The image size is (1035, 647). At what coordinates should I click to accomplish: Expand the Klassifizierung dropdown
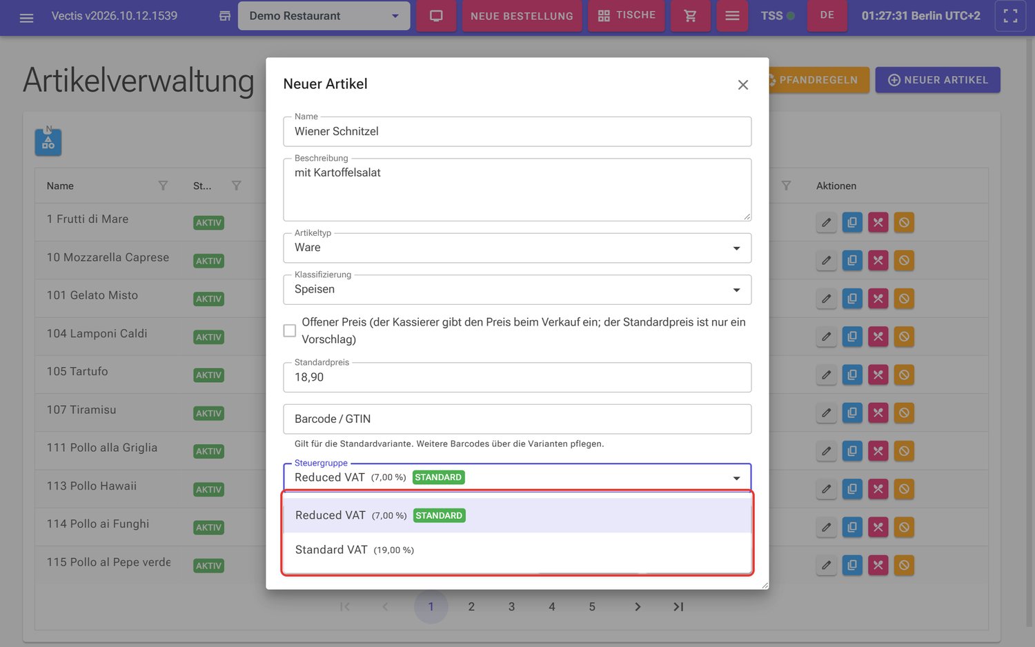[517, 290]
